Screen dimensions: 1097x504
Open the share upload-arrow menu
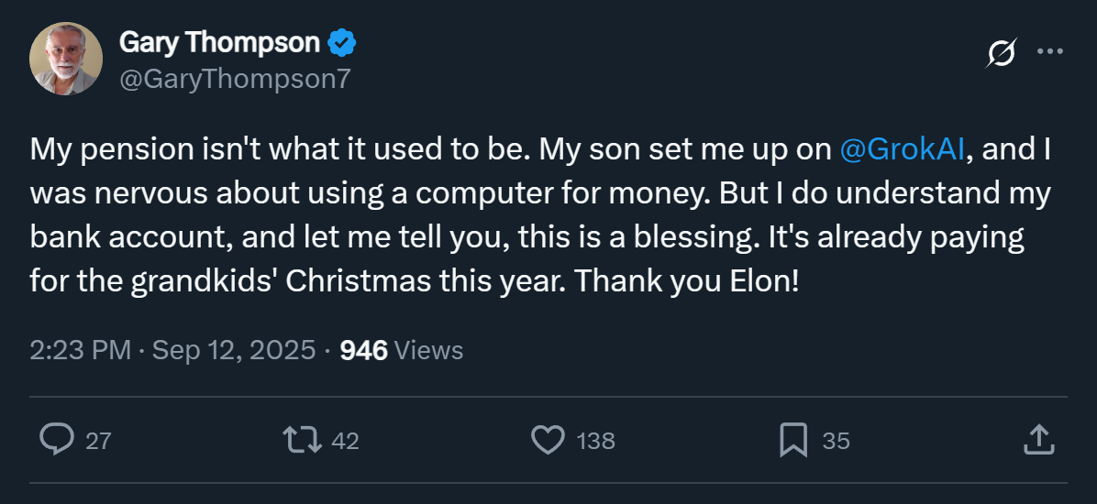point(1037,440)
